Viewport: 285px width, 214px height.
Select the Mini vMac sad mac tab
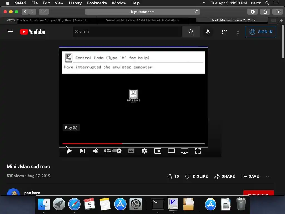point(234,20)
